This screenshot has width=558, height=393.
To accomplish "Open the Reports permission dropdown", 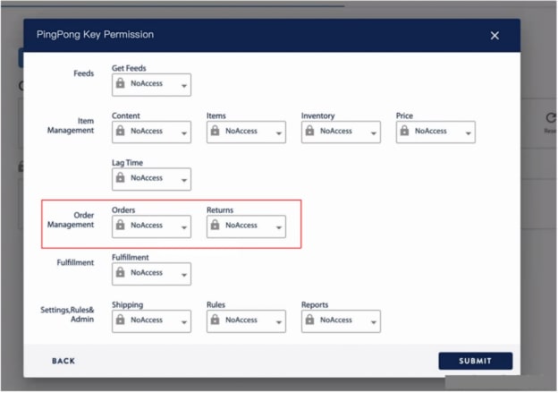I will (x=341, y=321).
